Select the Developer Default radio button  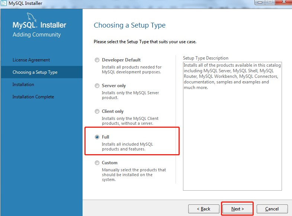click(97, 60)
